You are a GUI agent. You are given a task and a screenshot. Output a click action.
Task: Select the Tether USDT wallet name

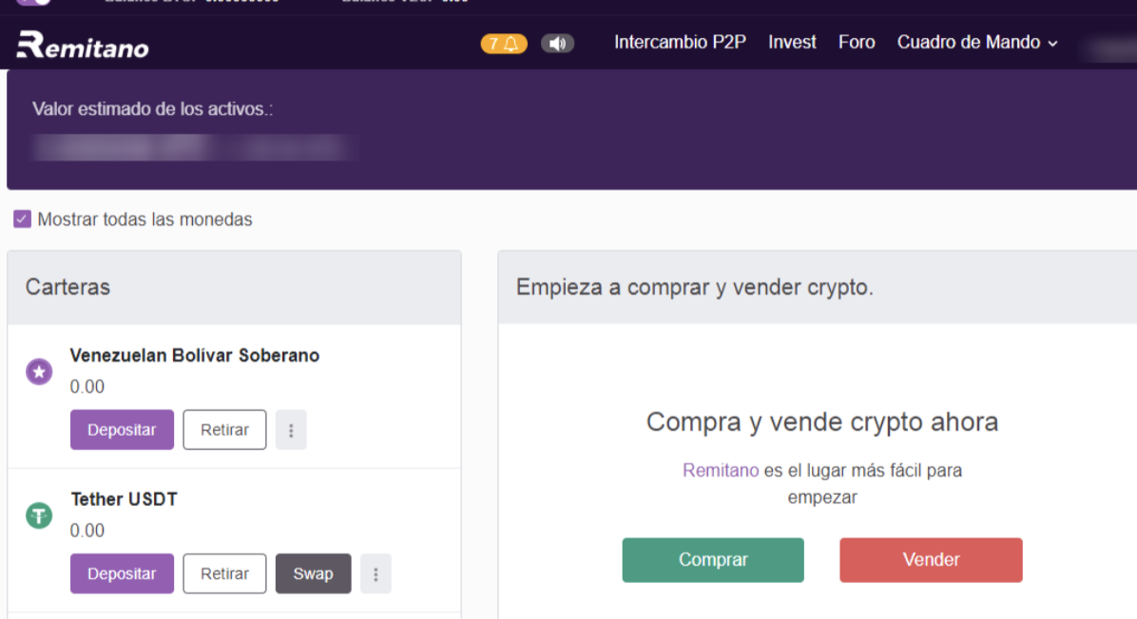click(124, 499)
